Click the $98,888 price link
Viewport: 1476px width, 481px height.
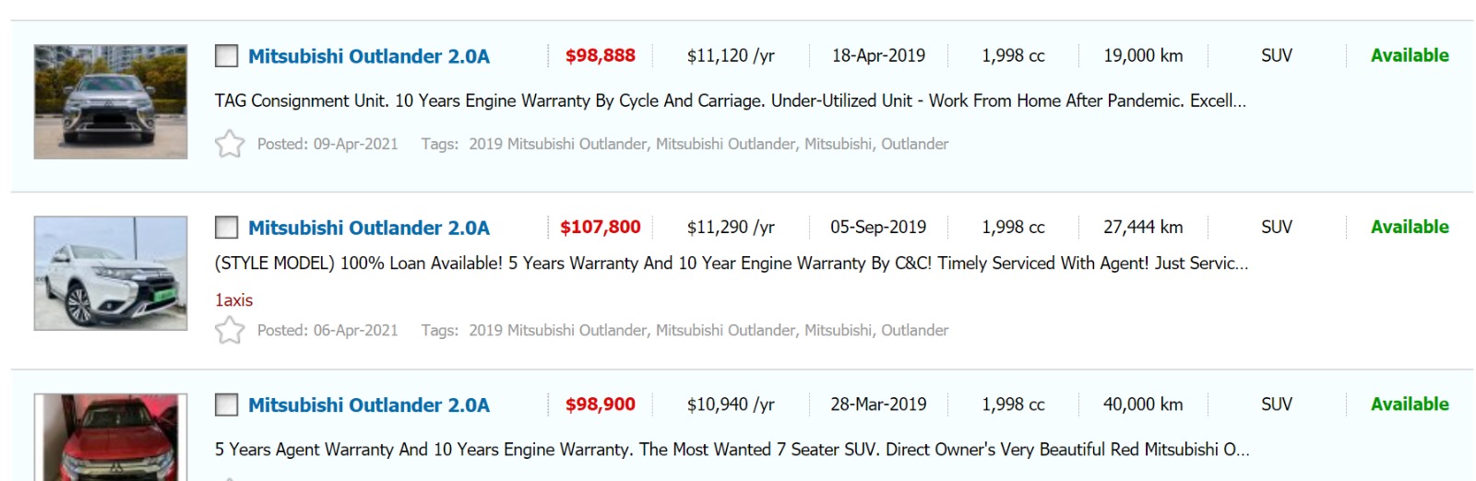click(x=601, y=55)
